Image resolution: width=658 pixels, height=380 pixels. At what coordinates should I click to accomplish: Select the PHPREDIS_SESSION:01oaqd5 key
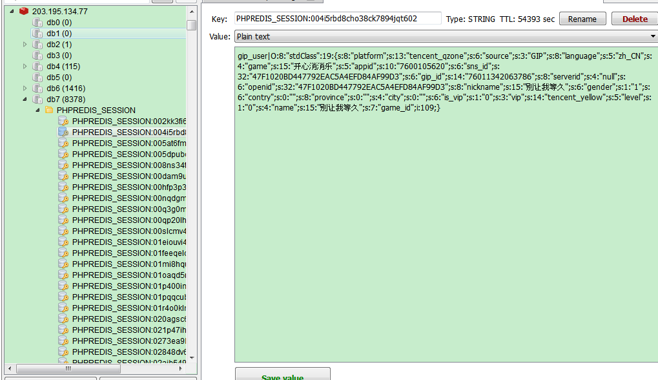129,275
